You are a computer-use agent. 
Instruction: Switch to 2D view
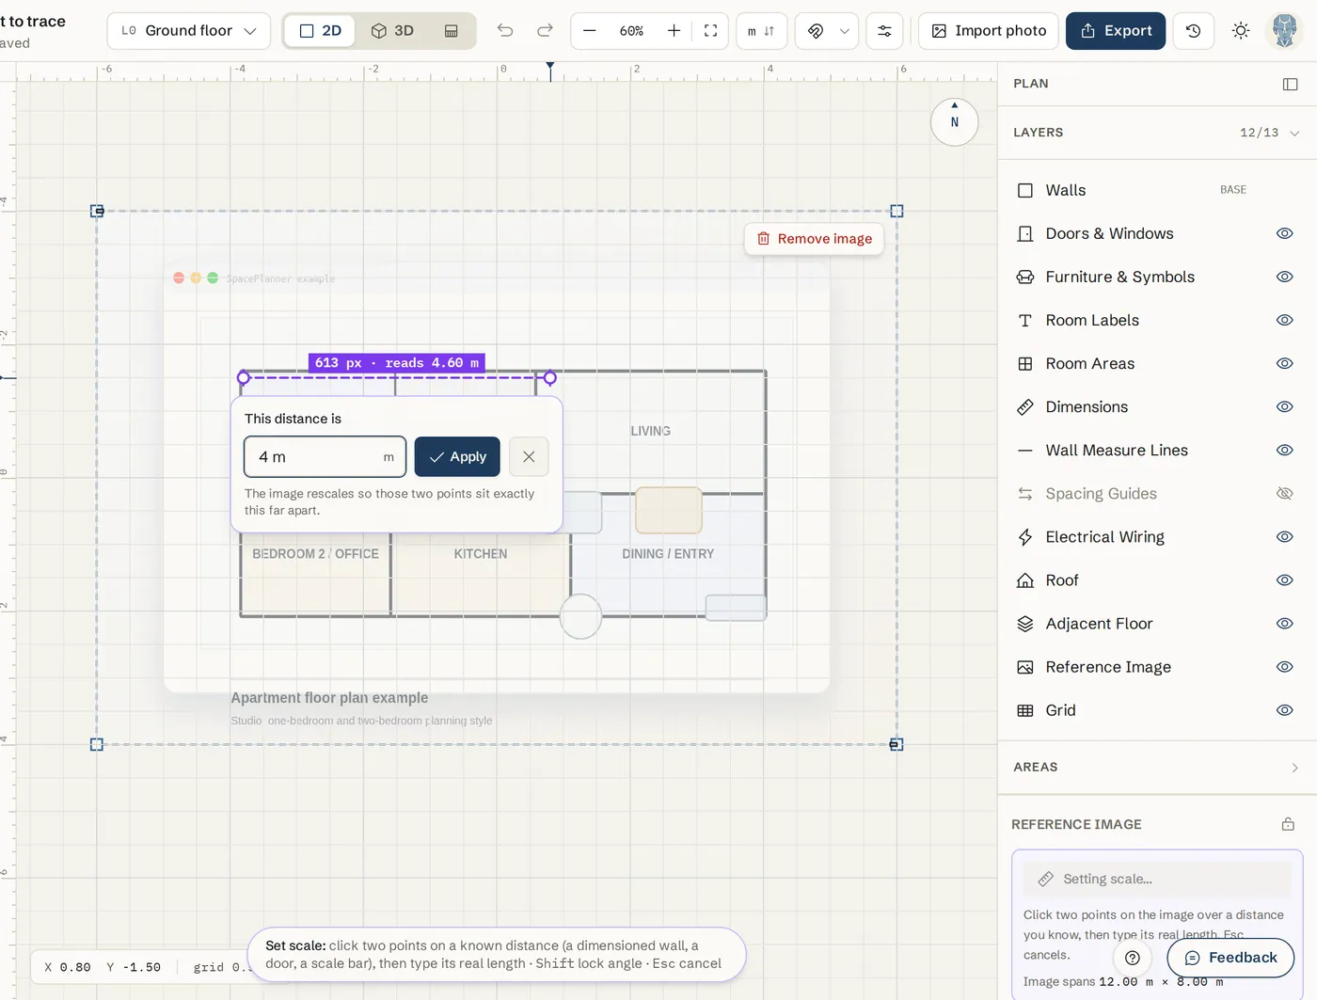click(320, 31)
